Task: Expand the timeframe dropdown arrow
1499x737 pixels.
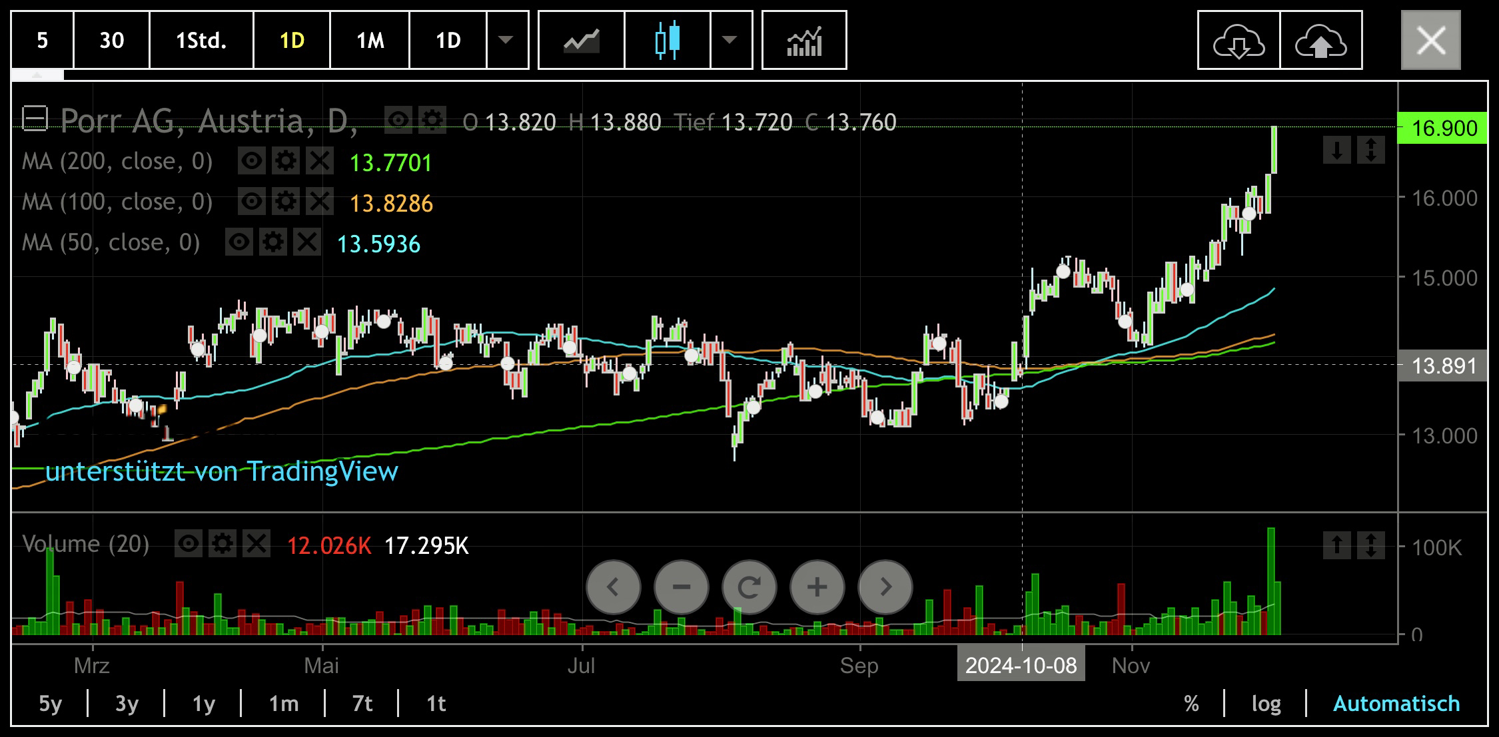Action: [x=506, y=40]
